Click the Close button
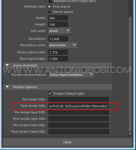 tap(67, 142)
